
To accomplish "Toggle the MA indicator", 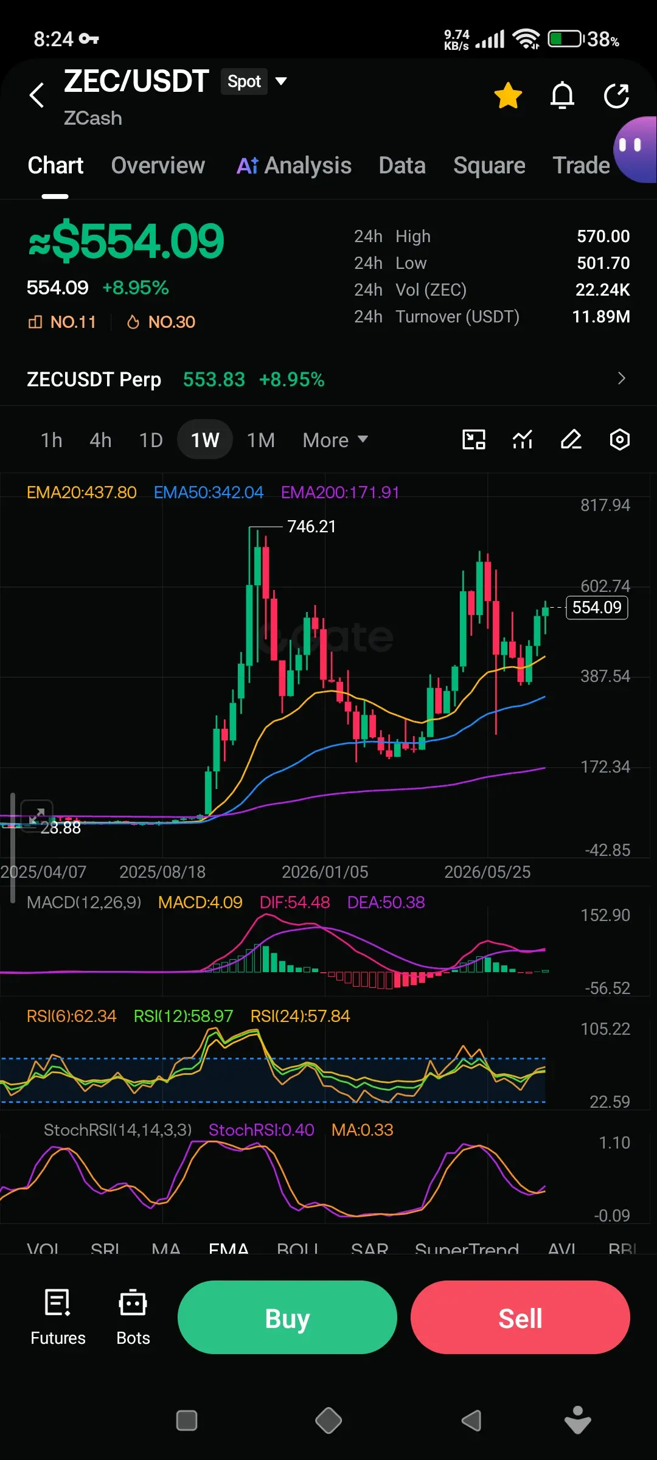I will (x=165, y=1250).
